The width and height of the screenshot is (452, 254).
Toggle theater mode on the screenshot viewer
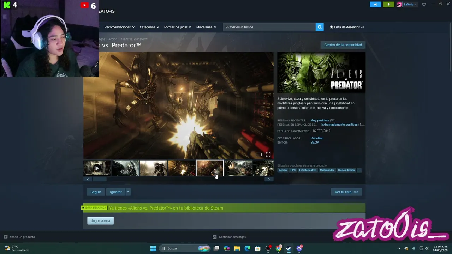pyautogui.click(x=258, y=155)
